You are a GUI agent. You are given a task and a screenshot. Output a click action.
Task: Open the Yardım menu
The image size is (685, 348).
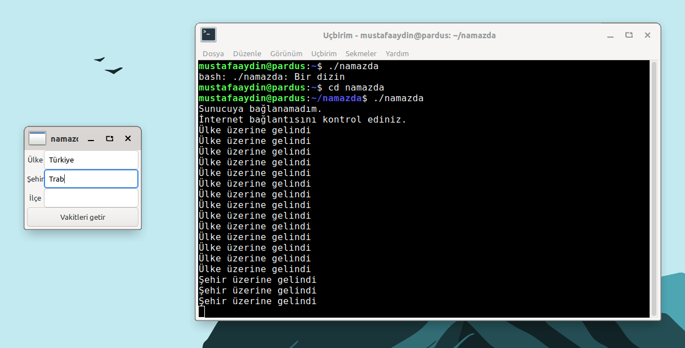[x=397, y=53]
